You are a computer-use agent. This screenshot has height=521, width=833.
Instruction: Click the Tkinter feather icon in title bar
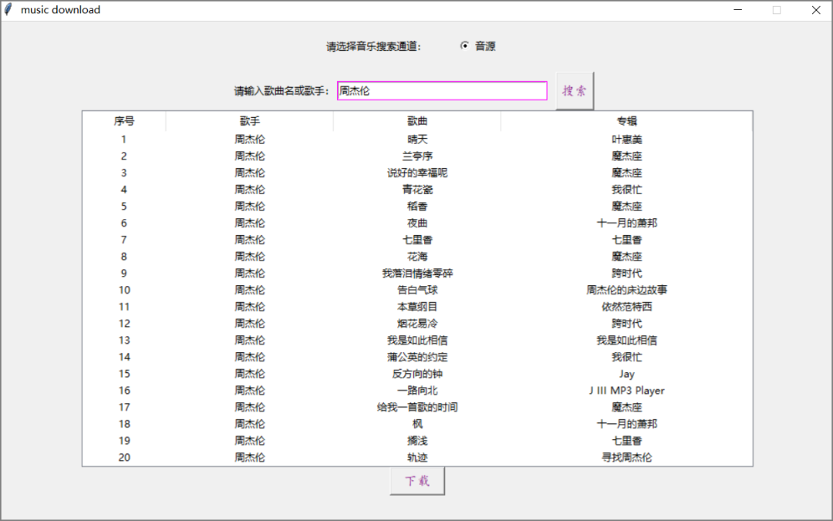click(8, 9)
